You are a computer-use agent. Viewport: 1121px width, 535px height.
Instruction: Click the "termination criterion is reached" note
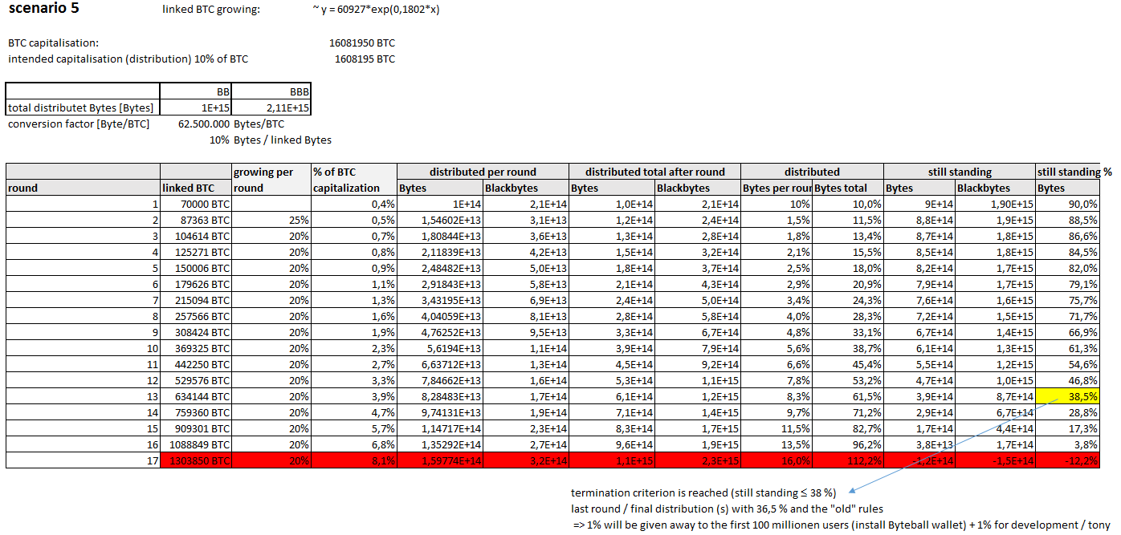click(x=703, y=492)
